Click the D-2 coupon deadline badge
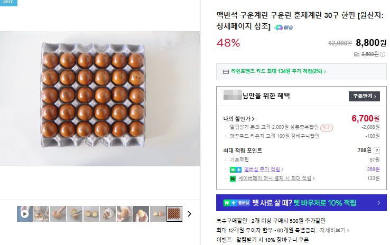This screenshot has height=245, width=390. pos(327,127)
